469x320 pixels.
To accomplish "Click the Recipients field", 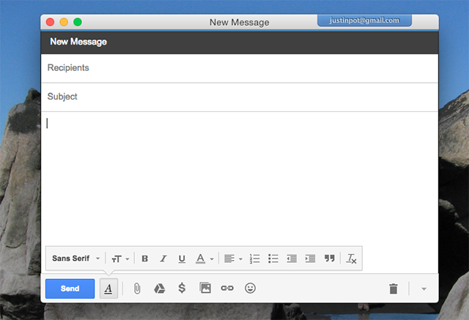I will point(240,68).
